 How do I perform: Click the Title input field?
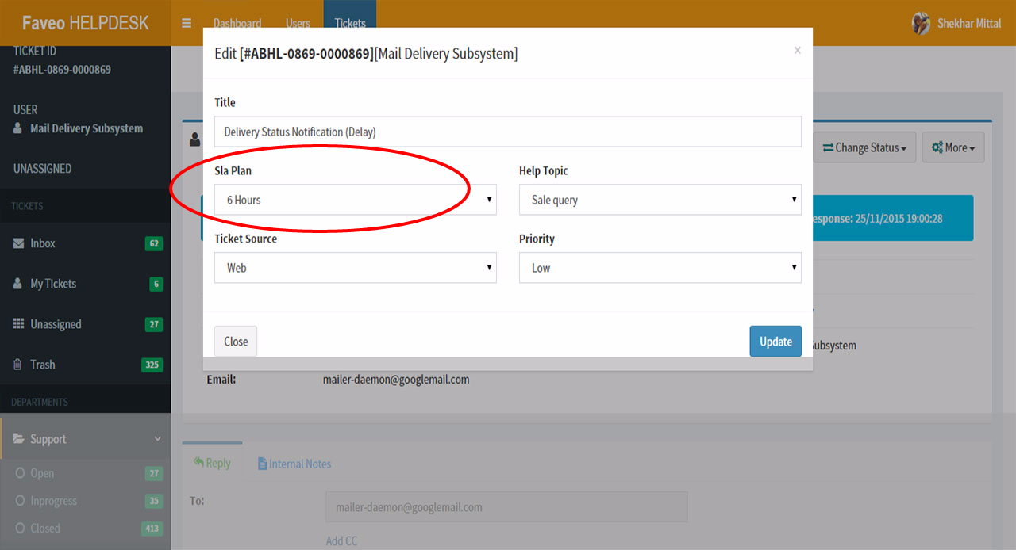507,132
